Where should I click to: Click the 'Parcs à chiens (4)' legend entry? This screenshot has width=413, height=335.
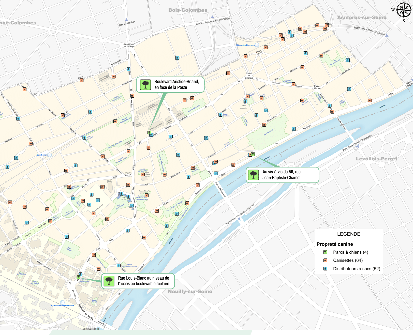tap(350, 252)
